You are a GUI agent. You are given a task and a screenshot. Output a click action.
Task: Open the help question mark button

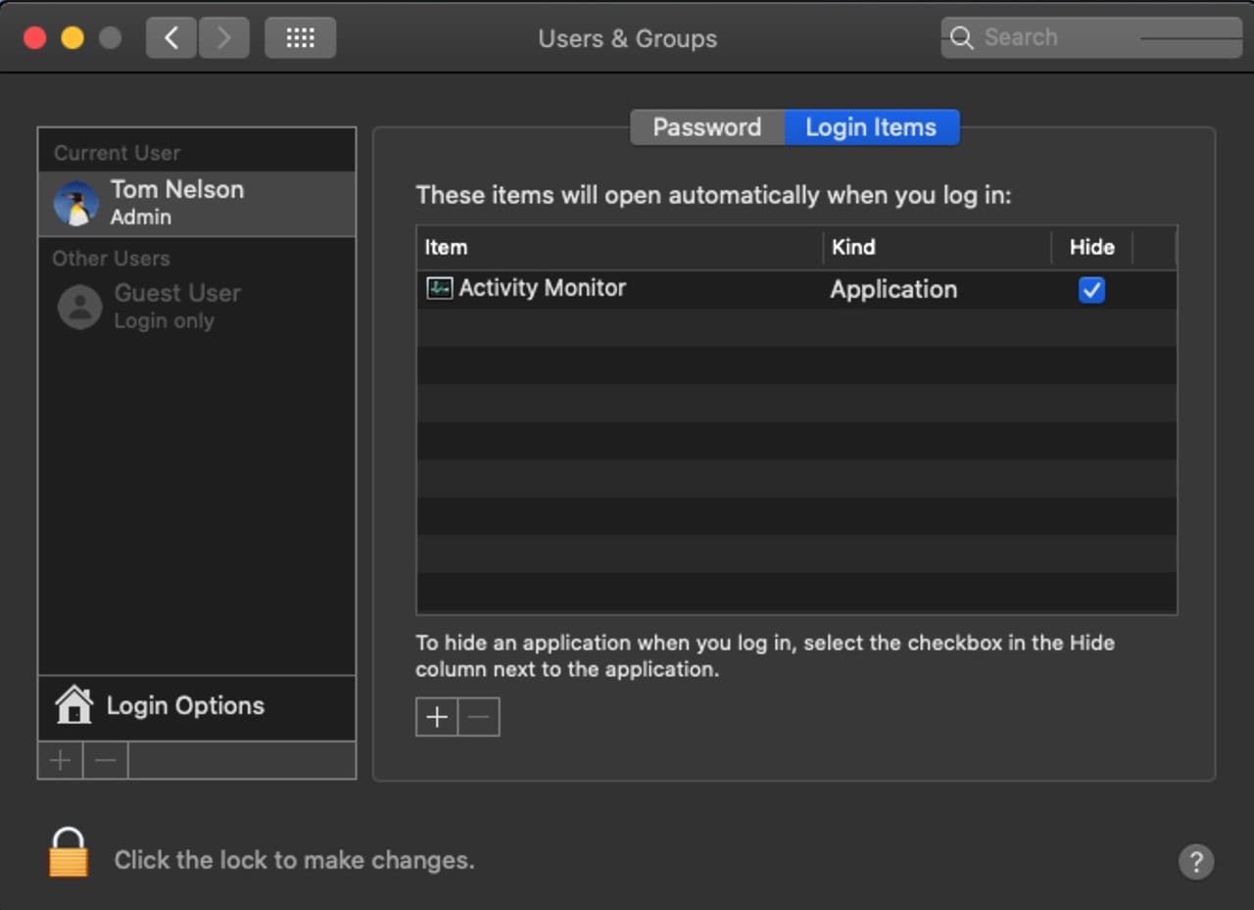(1195, 862)
